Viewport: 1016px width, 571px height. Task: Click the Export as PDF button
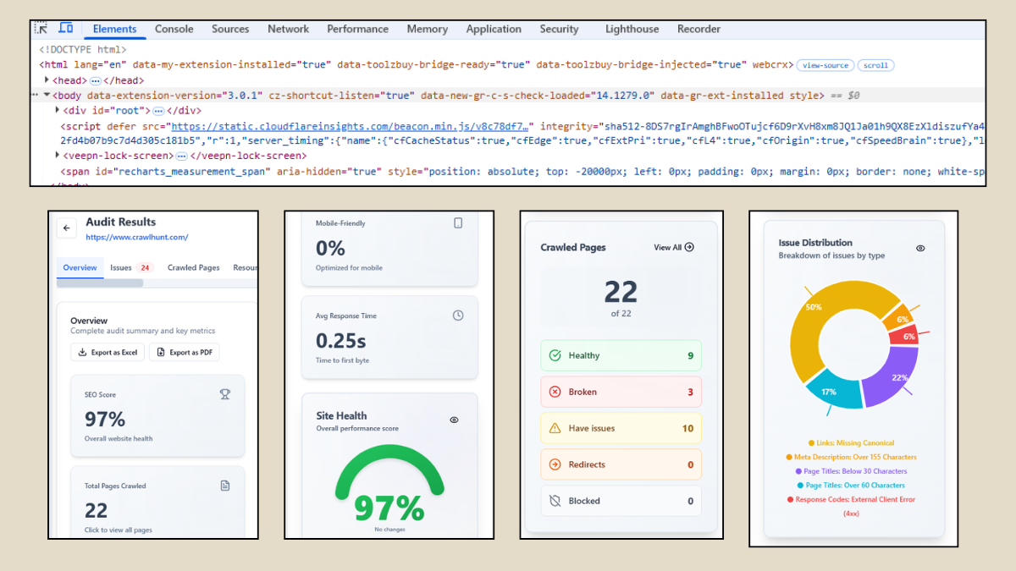coord(184,353)
